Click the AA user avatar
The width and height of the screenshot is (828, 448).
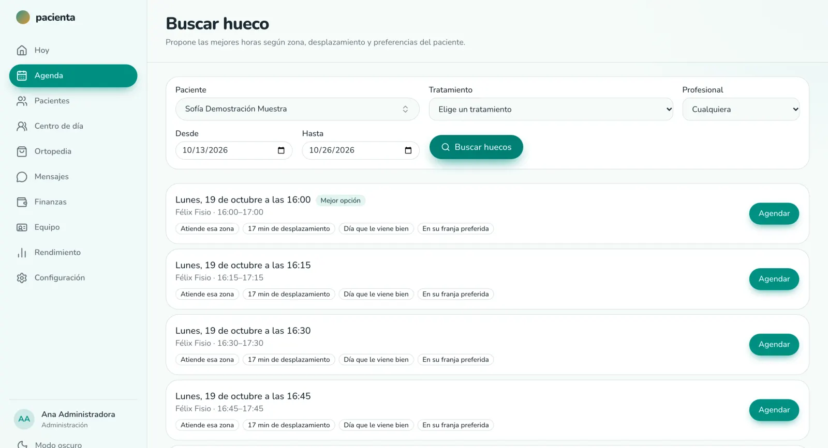point(24,419)
